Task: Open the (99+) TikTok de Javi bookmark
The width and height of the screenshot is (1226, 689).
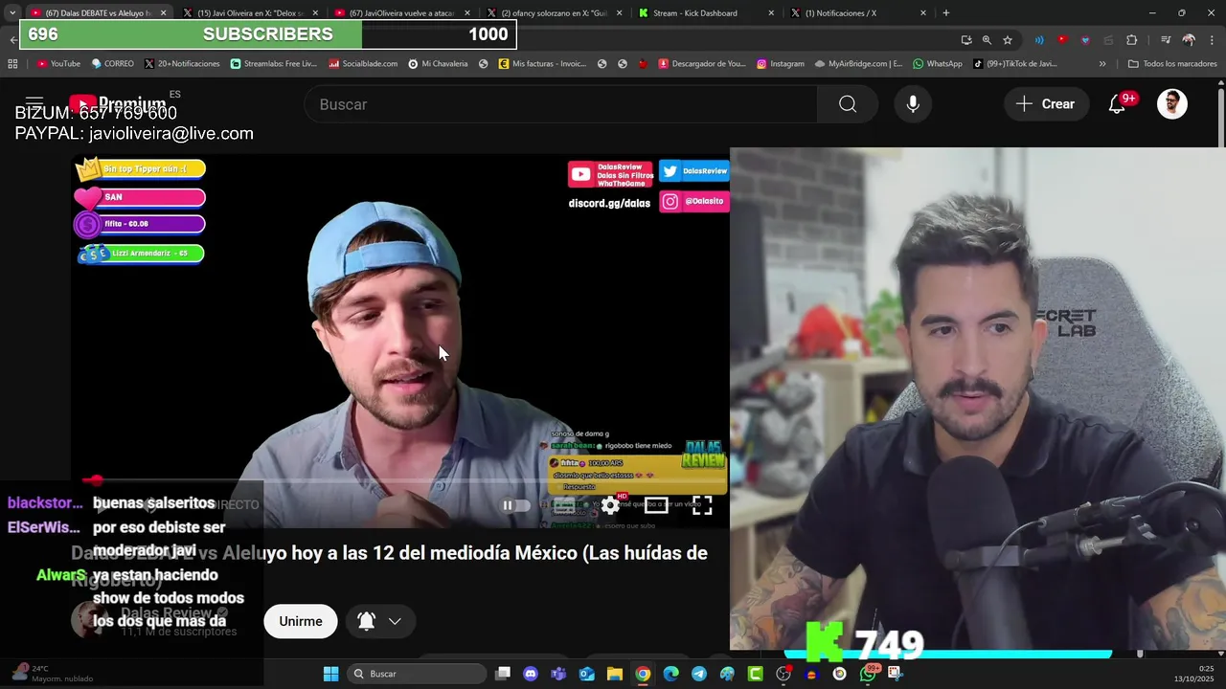Action: click(1015, 64)
